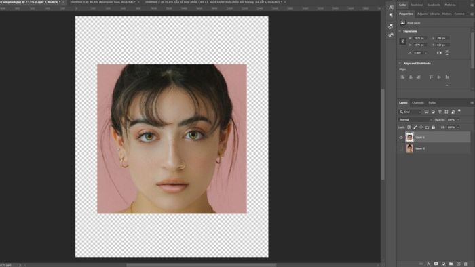Switch to the Patterns tab
The image size is (475, 267).
pos(450,5)
